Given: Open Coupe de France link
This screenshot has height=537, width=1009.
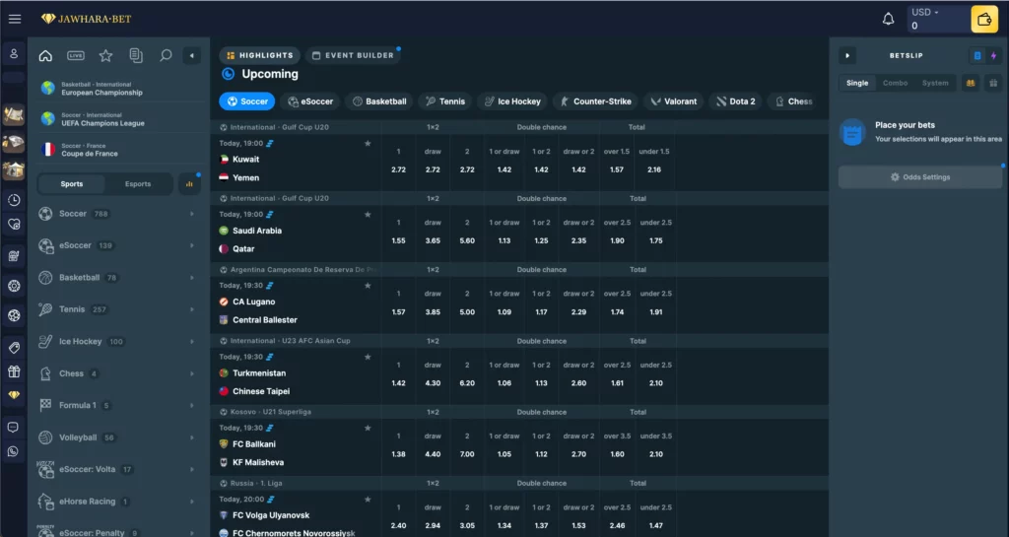Looking at the screenshot, I should 119,150.
